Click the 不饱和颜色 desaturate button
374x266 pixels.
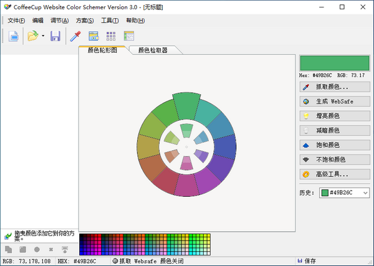tap(335, 159)
